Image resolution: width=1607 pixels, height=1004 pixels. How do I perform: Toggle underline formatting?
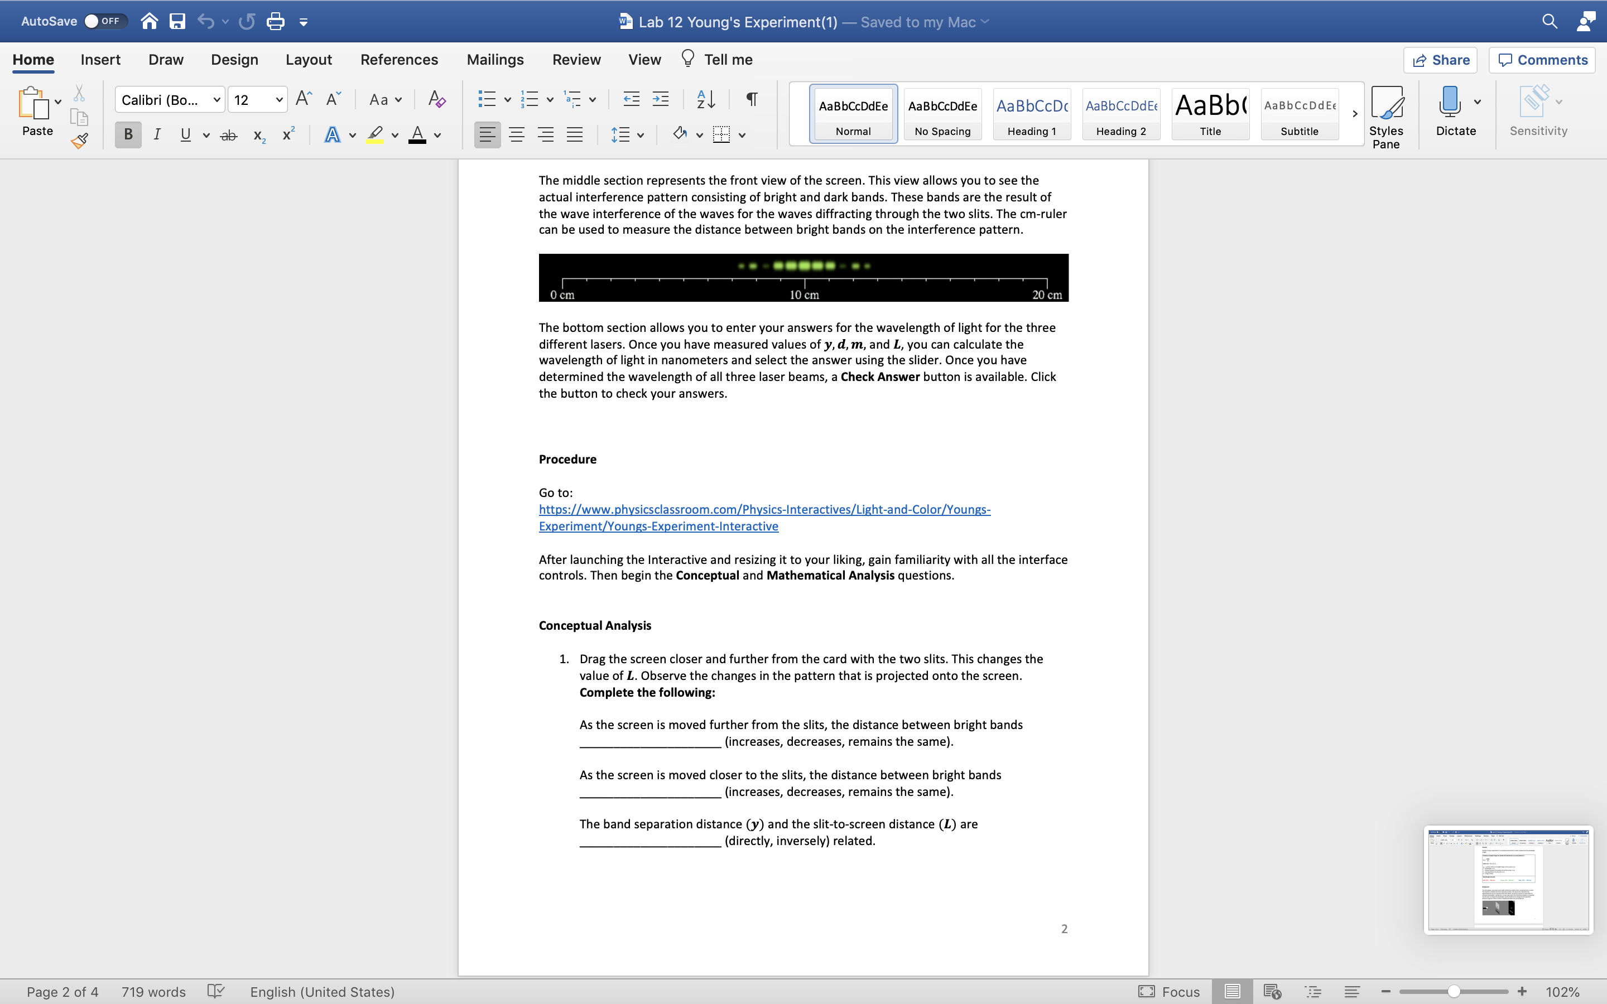coord(185,135)
